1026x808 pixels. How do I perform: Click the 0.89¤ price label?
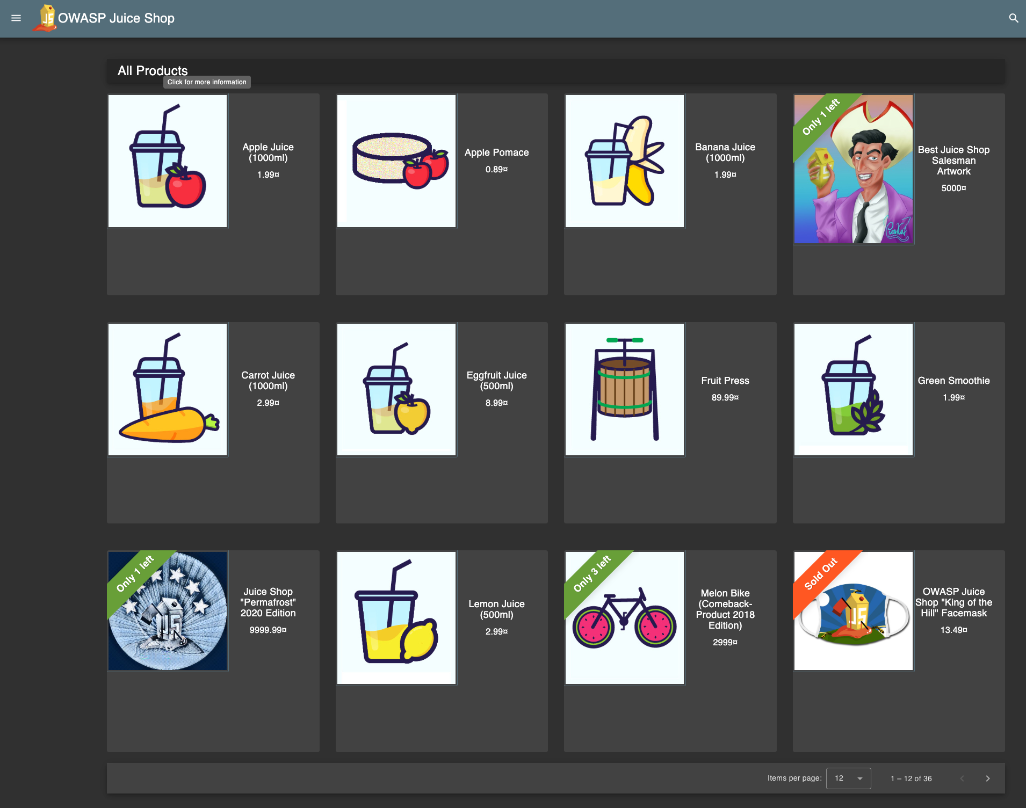tap(496, 169)
